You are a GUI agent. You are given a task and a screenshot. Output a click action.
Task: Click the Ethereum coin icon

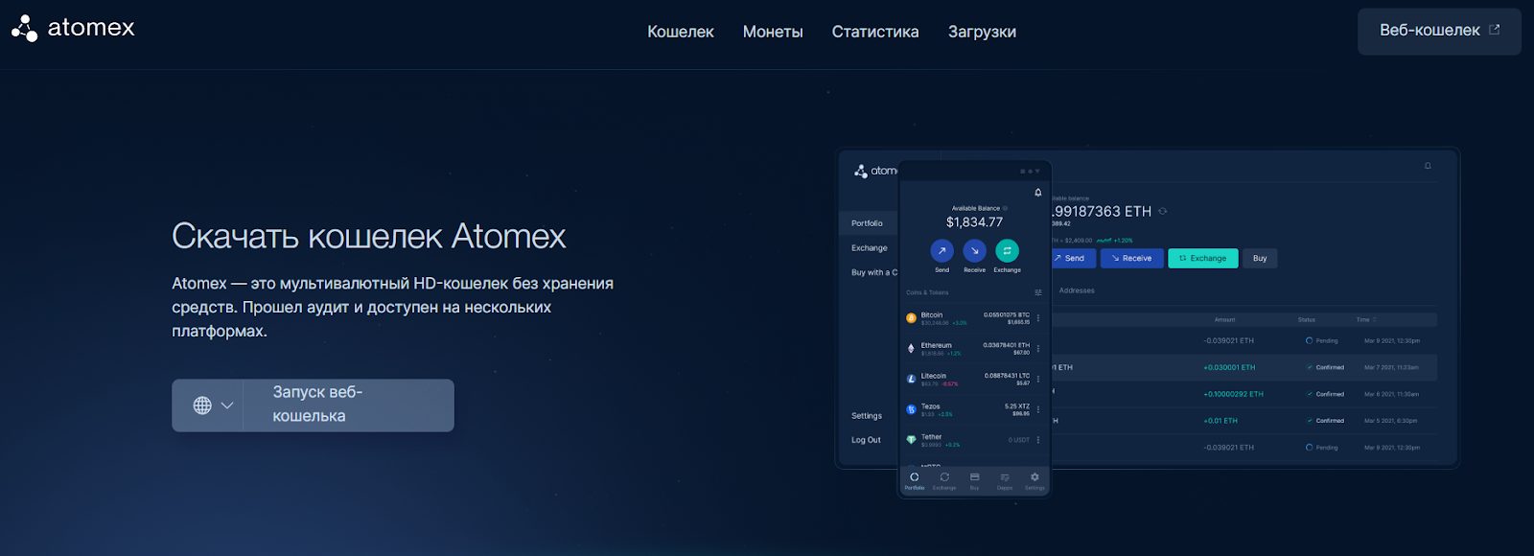click(x=911, y=349)
